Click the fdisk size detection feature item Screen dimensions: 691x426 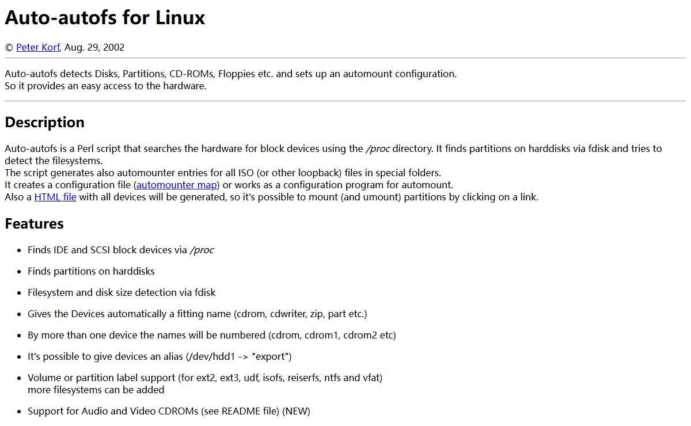[x=122, y=292]
